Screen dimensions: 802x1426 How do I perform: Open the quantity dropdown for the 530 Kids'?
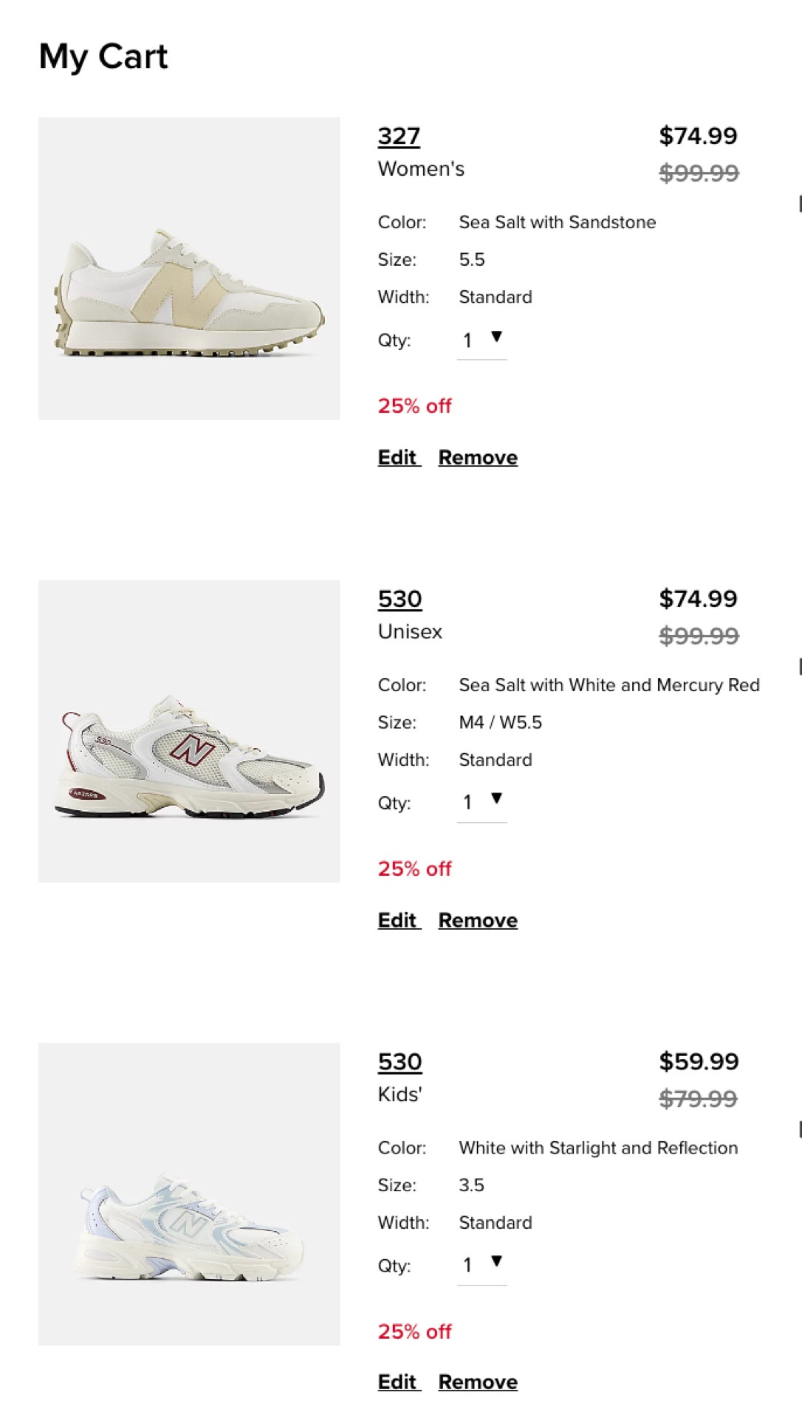482,1265
